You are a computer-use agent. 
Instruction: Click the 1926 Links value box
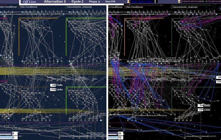(53, 89)
